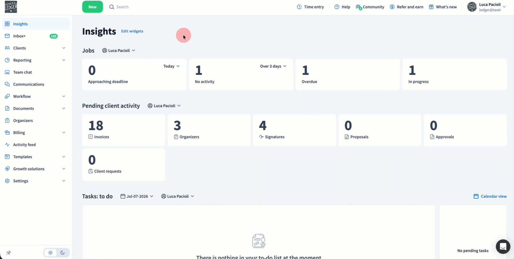
Task: Switch to dark mode moon toggle
Action: [x=63, y=253]
